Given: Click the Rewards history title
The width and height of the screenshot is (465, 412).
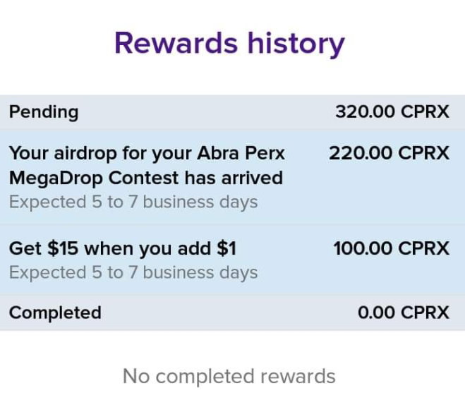Looking at the screenshot, I should (x=229, y=44).
